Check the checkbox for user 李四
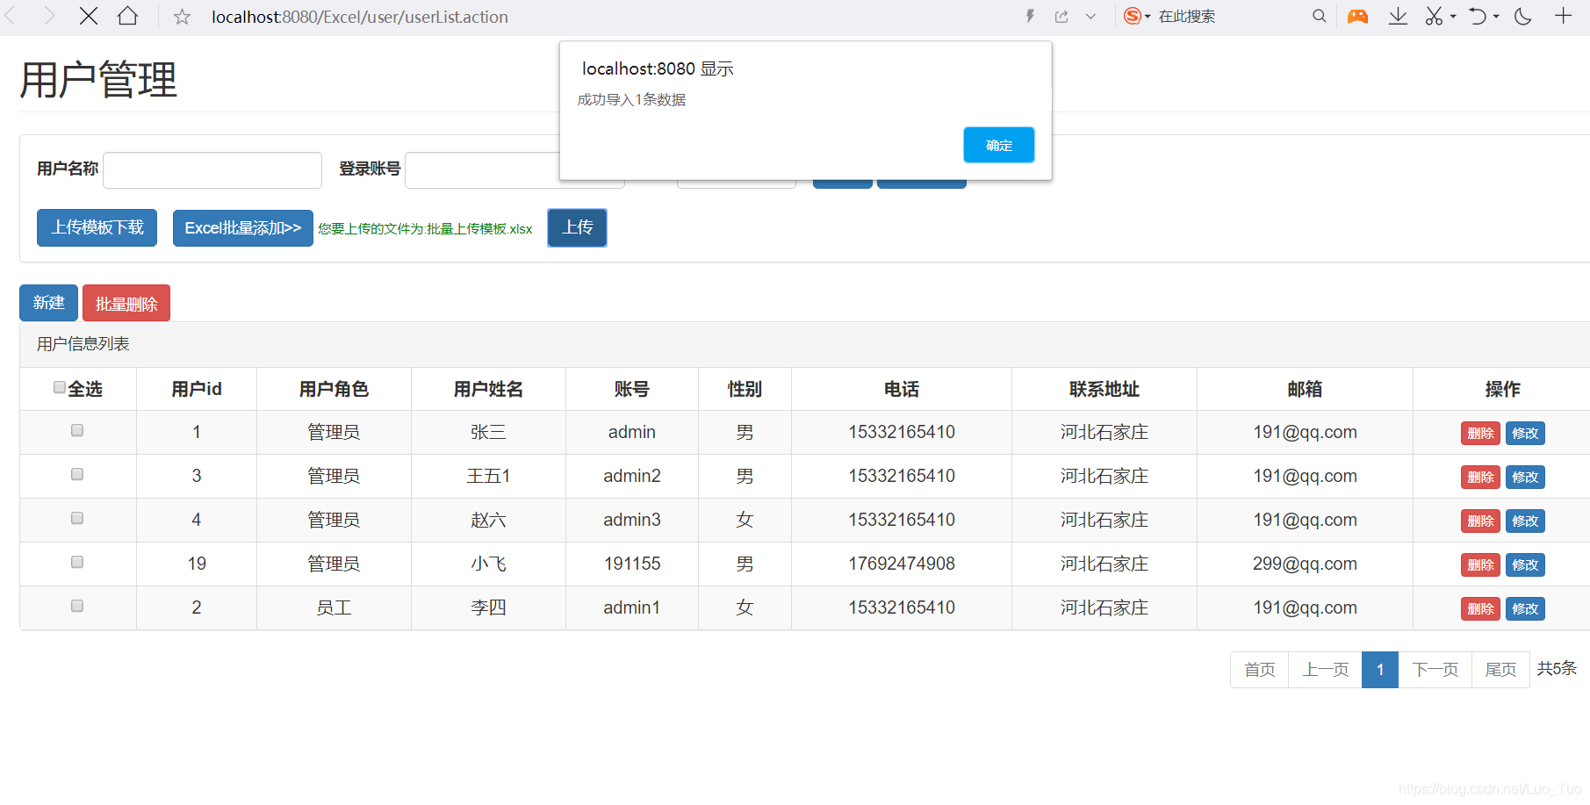The width and height of the screenshot is (1590, 805). coord(77,606)
